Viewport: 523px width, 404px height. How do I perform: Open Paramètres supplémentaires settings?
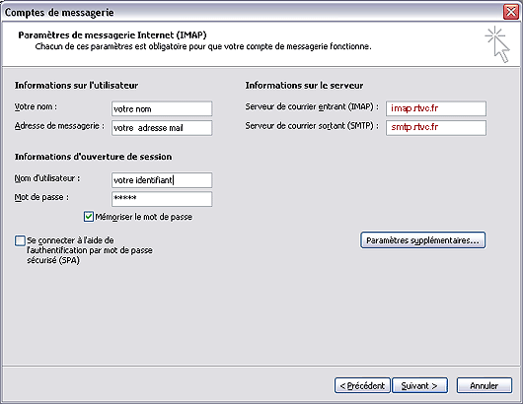point(422,240)
